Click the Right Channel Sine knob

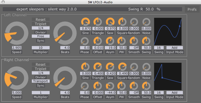point(85,67)
